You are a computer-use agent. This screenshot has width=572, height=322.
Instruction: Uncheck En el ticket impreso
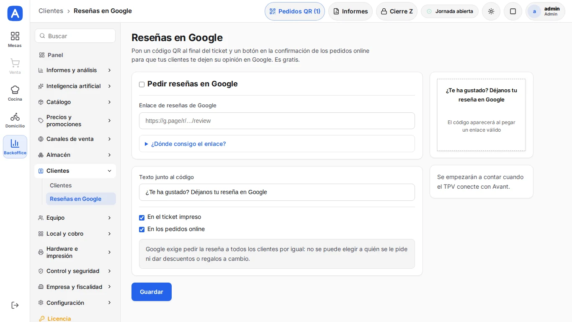click(142, 218)
